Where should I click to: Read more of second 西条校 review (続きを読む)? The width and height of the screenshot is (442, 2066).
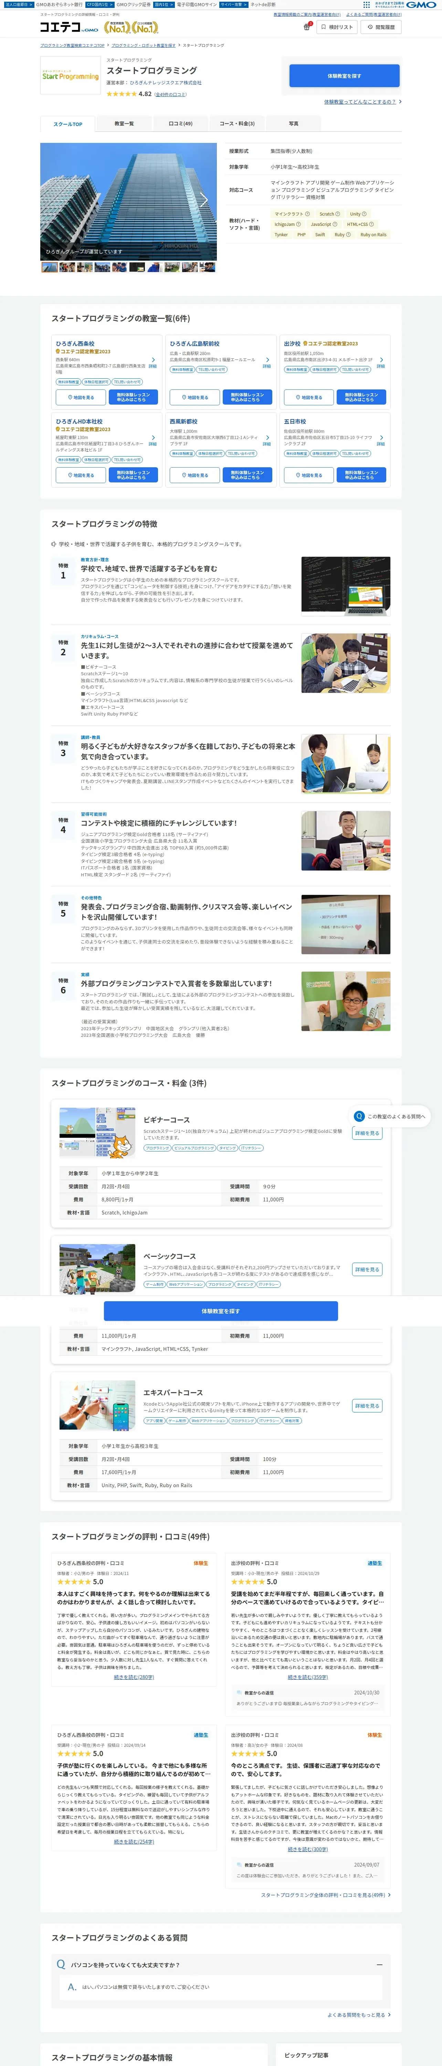(x=134, y=1841)
